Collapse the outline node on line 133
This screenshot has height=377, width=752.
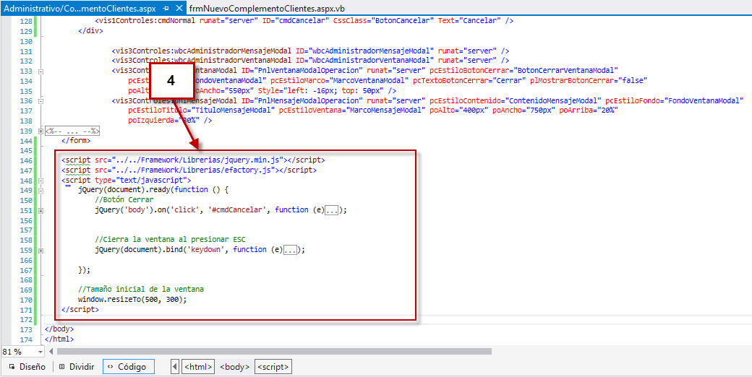pyautogui.click(x=40, y=71)
